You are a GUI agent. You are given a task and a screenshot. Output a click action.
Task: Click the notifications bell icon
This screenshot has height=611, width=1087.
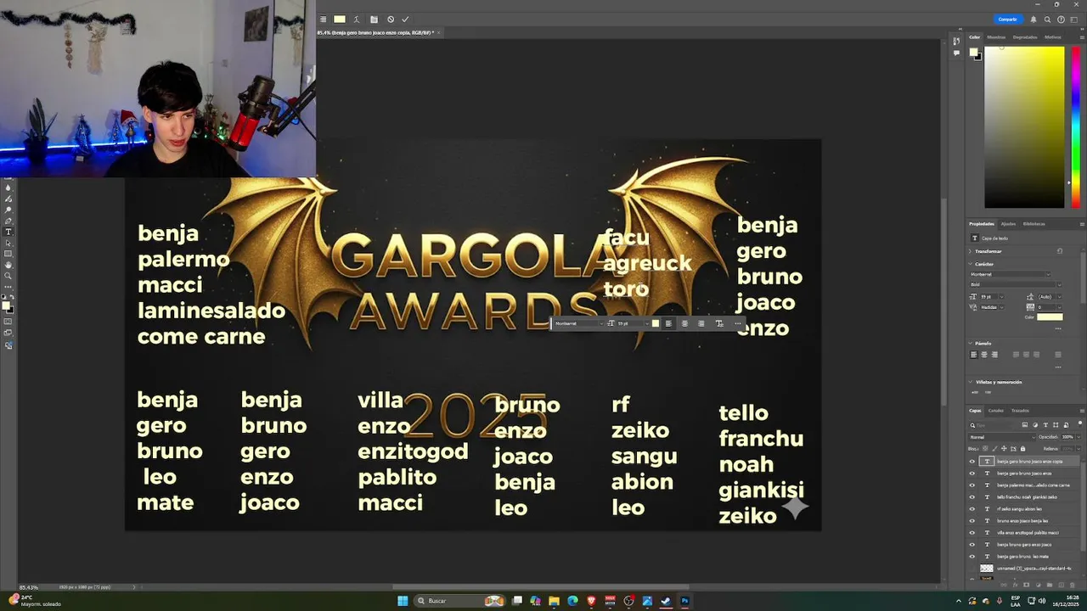pyautogui.click(x=1035, y=20)
